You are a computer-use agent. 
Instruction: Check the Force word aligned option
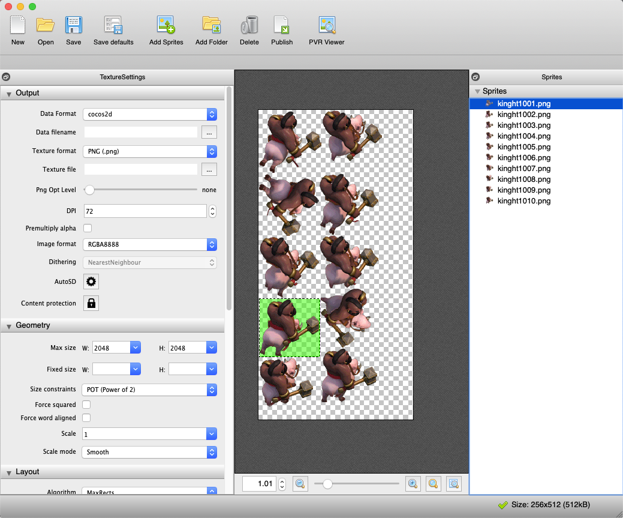pyautogui.click(x=86, y=418)
